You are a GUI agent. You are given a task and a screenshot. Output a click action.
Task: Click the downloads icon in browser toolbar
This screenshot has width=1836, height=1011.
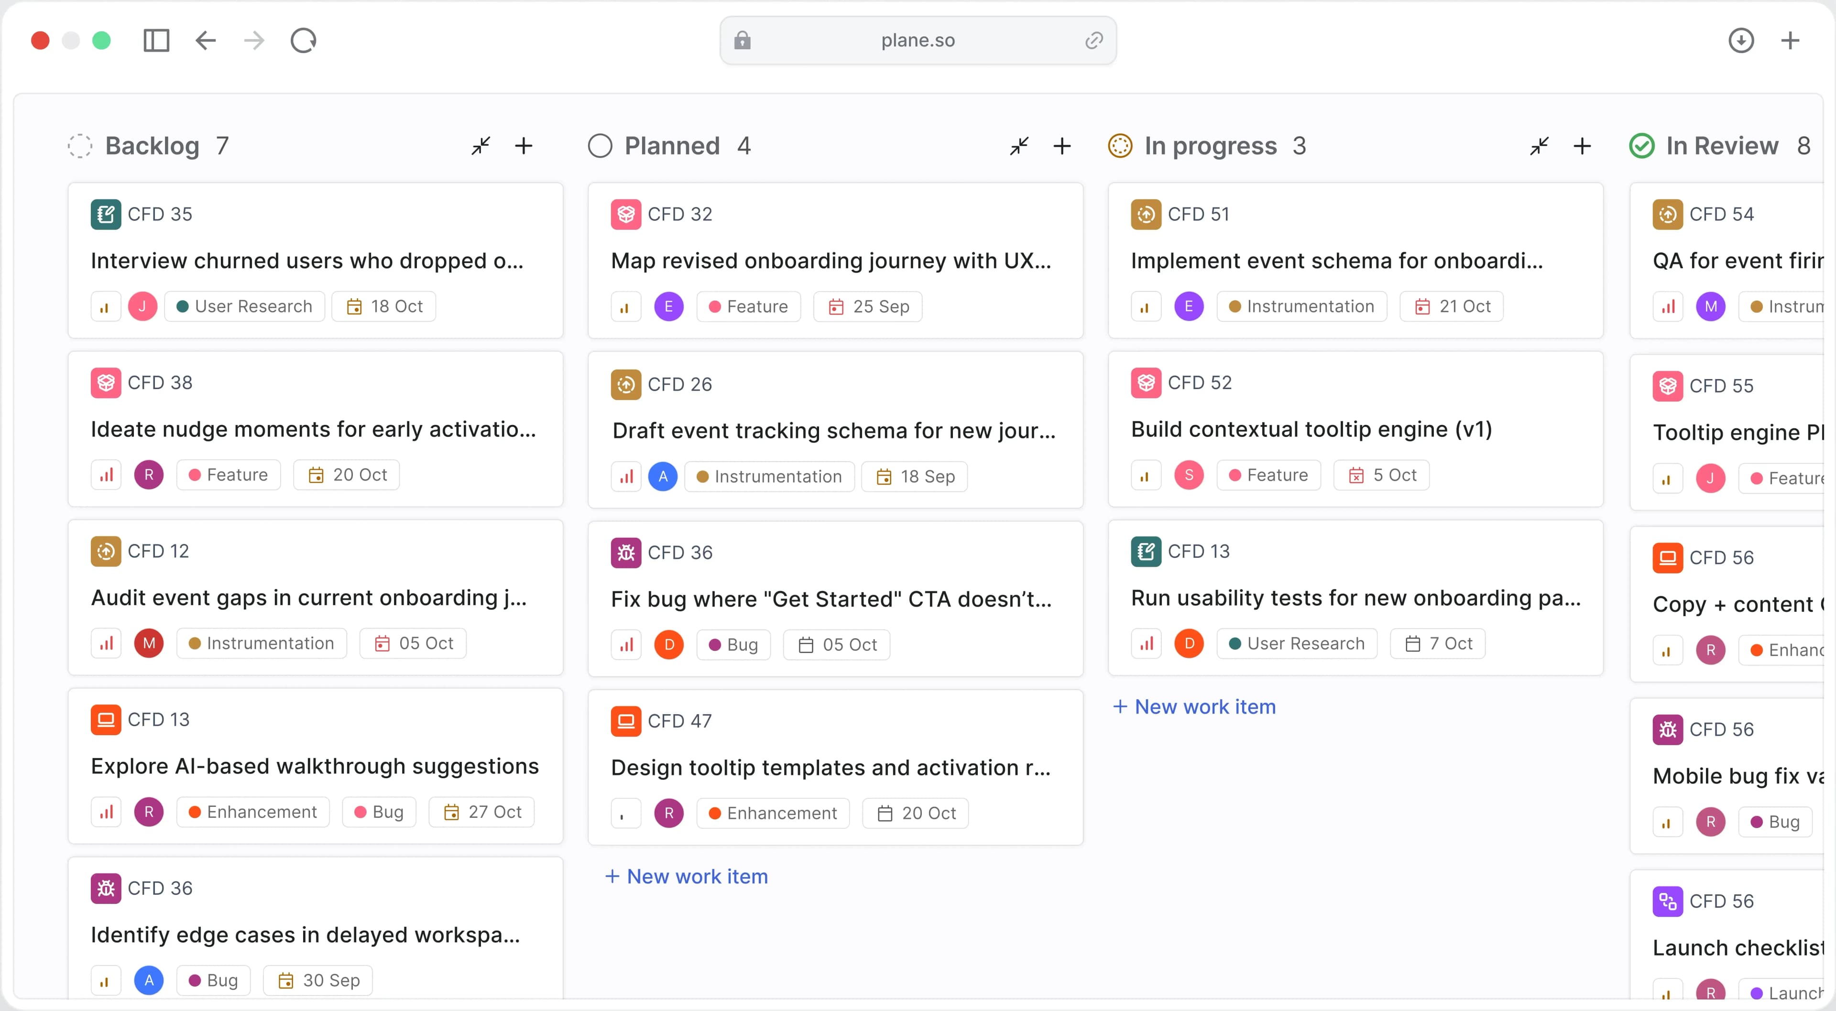tap(1740, 41)
